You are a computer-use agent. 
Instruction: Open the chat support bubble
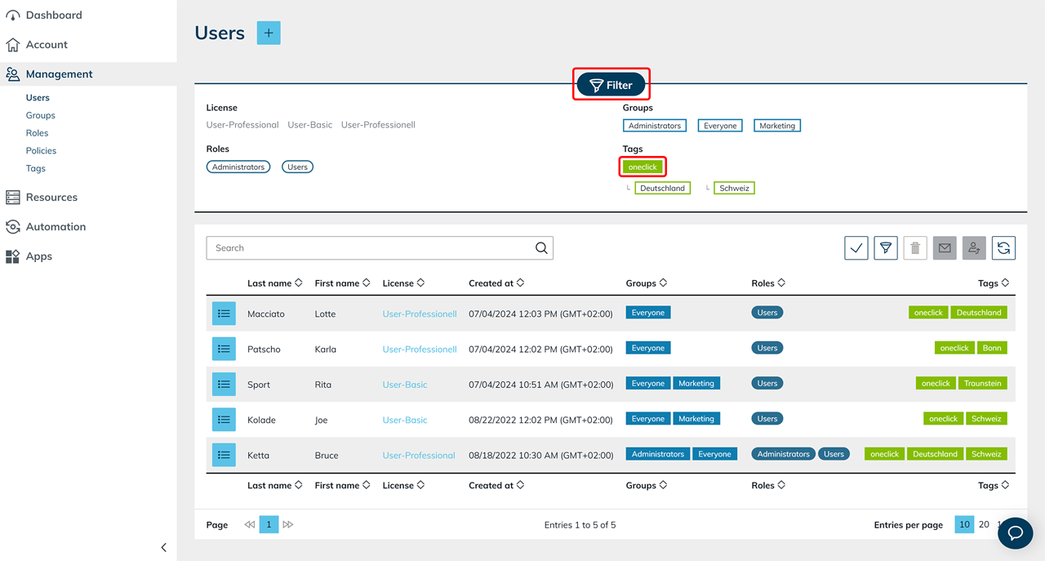pos(1016,533)
